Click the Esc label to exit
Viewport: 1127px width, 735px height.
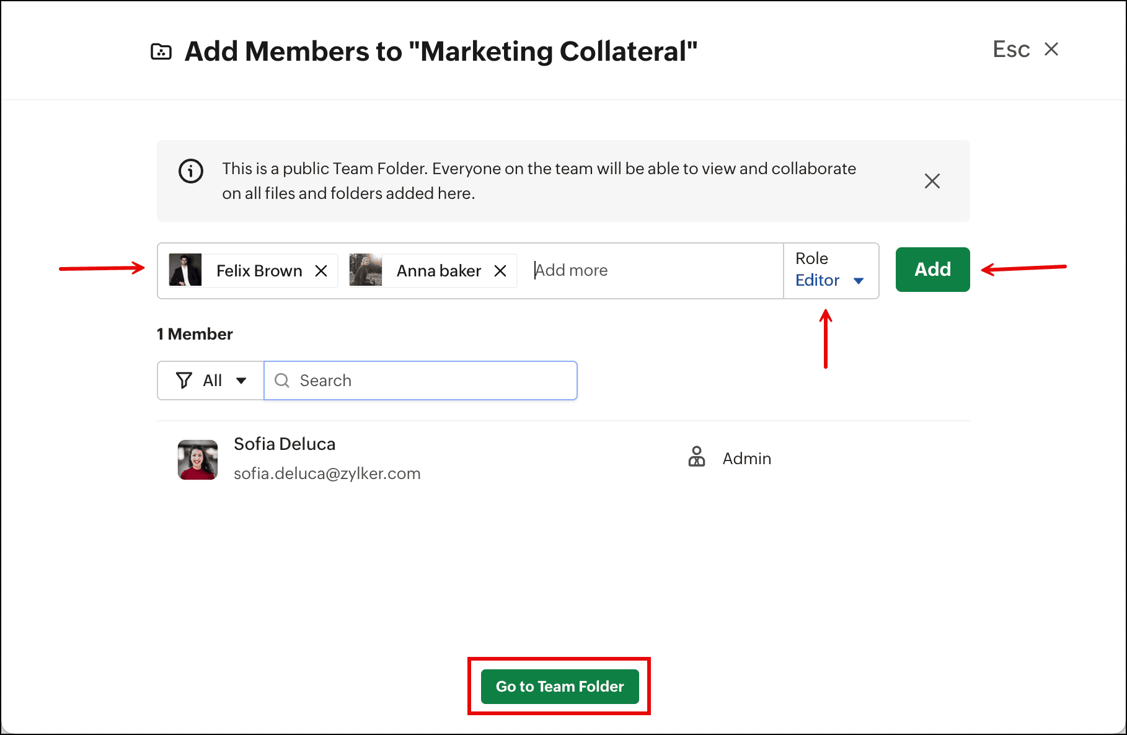click(1011, 49)
